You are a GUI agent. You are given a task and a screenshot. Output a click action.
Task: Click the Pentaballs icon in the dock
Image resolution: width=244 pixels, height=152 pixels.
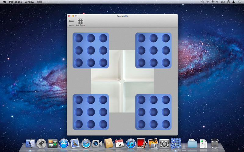(176, 143)
